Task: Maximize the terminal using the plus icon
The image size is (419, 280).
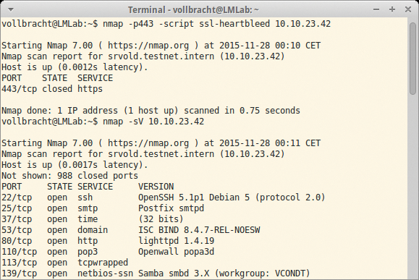Action: (x=392, y=9)
